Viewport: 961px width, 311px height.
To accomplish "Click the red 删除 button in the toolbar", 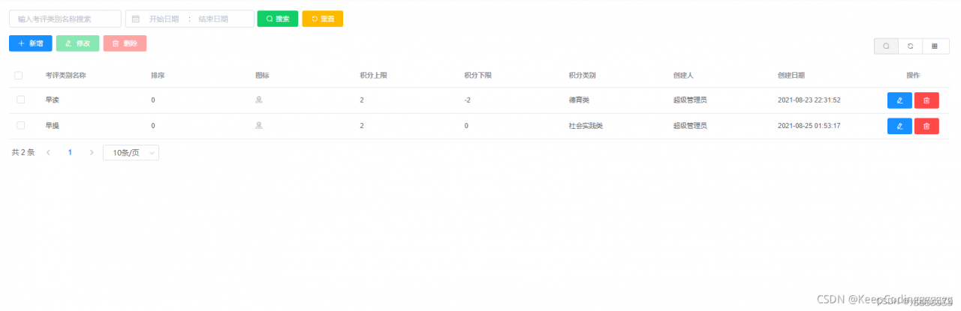I will coord(125,43).
